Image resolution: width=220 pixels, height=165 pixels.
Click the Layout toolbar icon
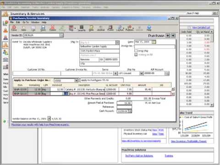120,28
